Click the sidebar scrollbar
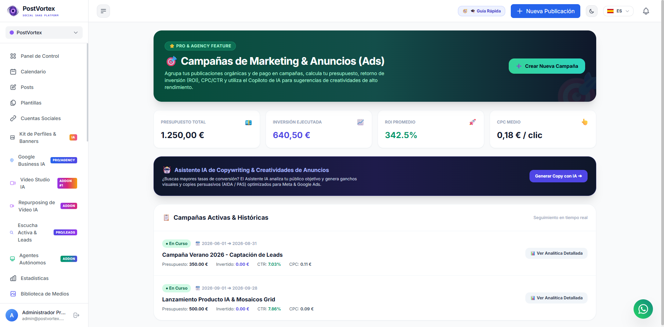 point(87,92)
